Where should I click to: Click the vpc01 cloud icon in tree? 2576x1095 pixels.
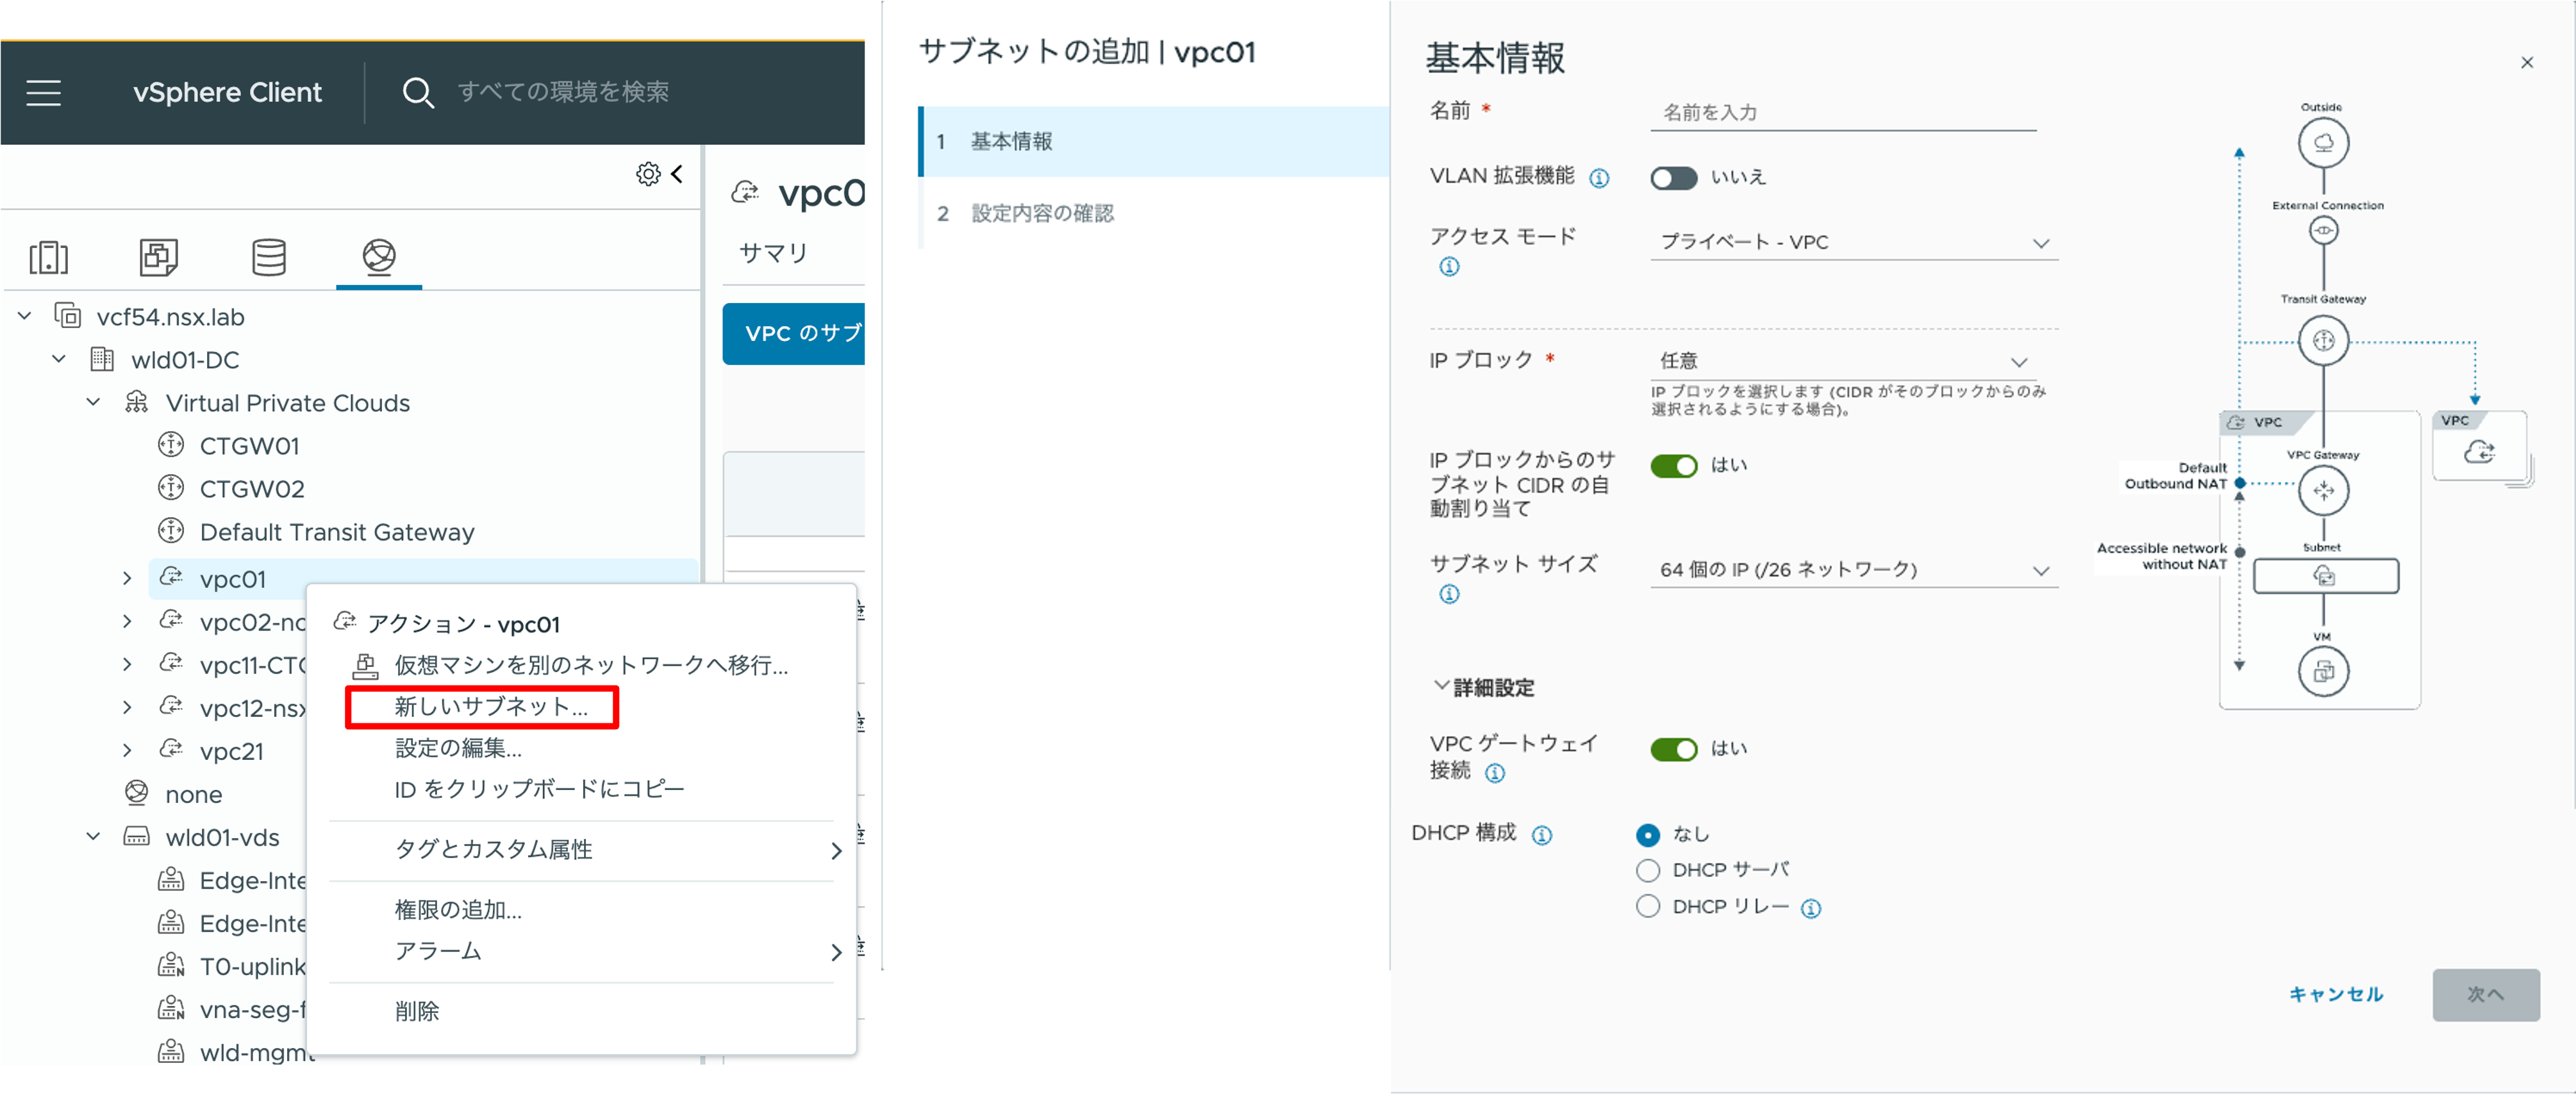point(171,577)
